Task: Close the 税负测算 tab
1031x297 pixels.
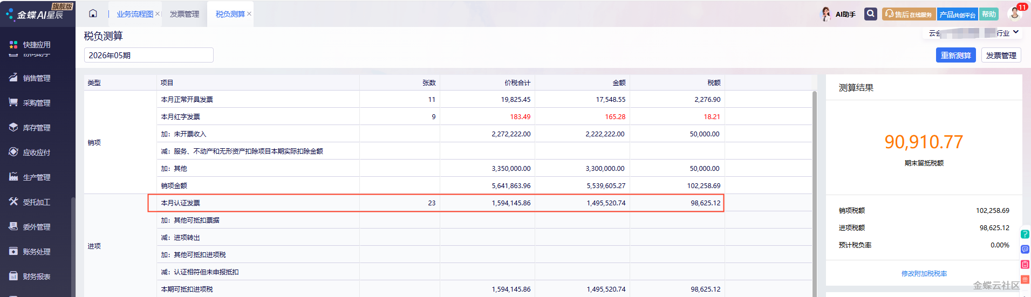Action: [x=249, y=14]
